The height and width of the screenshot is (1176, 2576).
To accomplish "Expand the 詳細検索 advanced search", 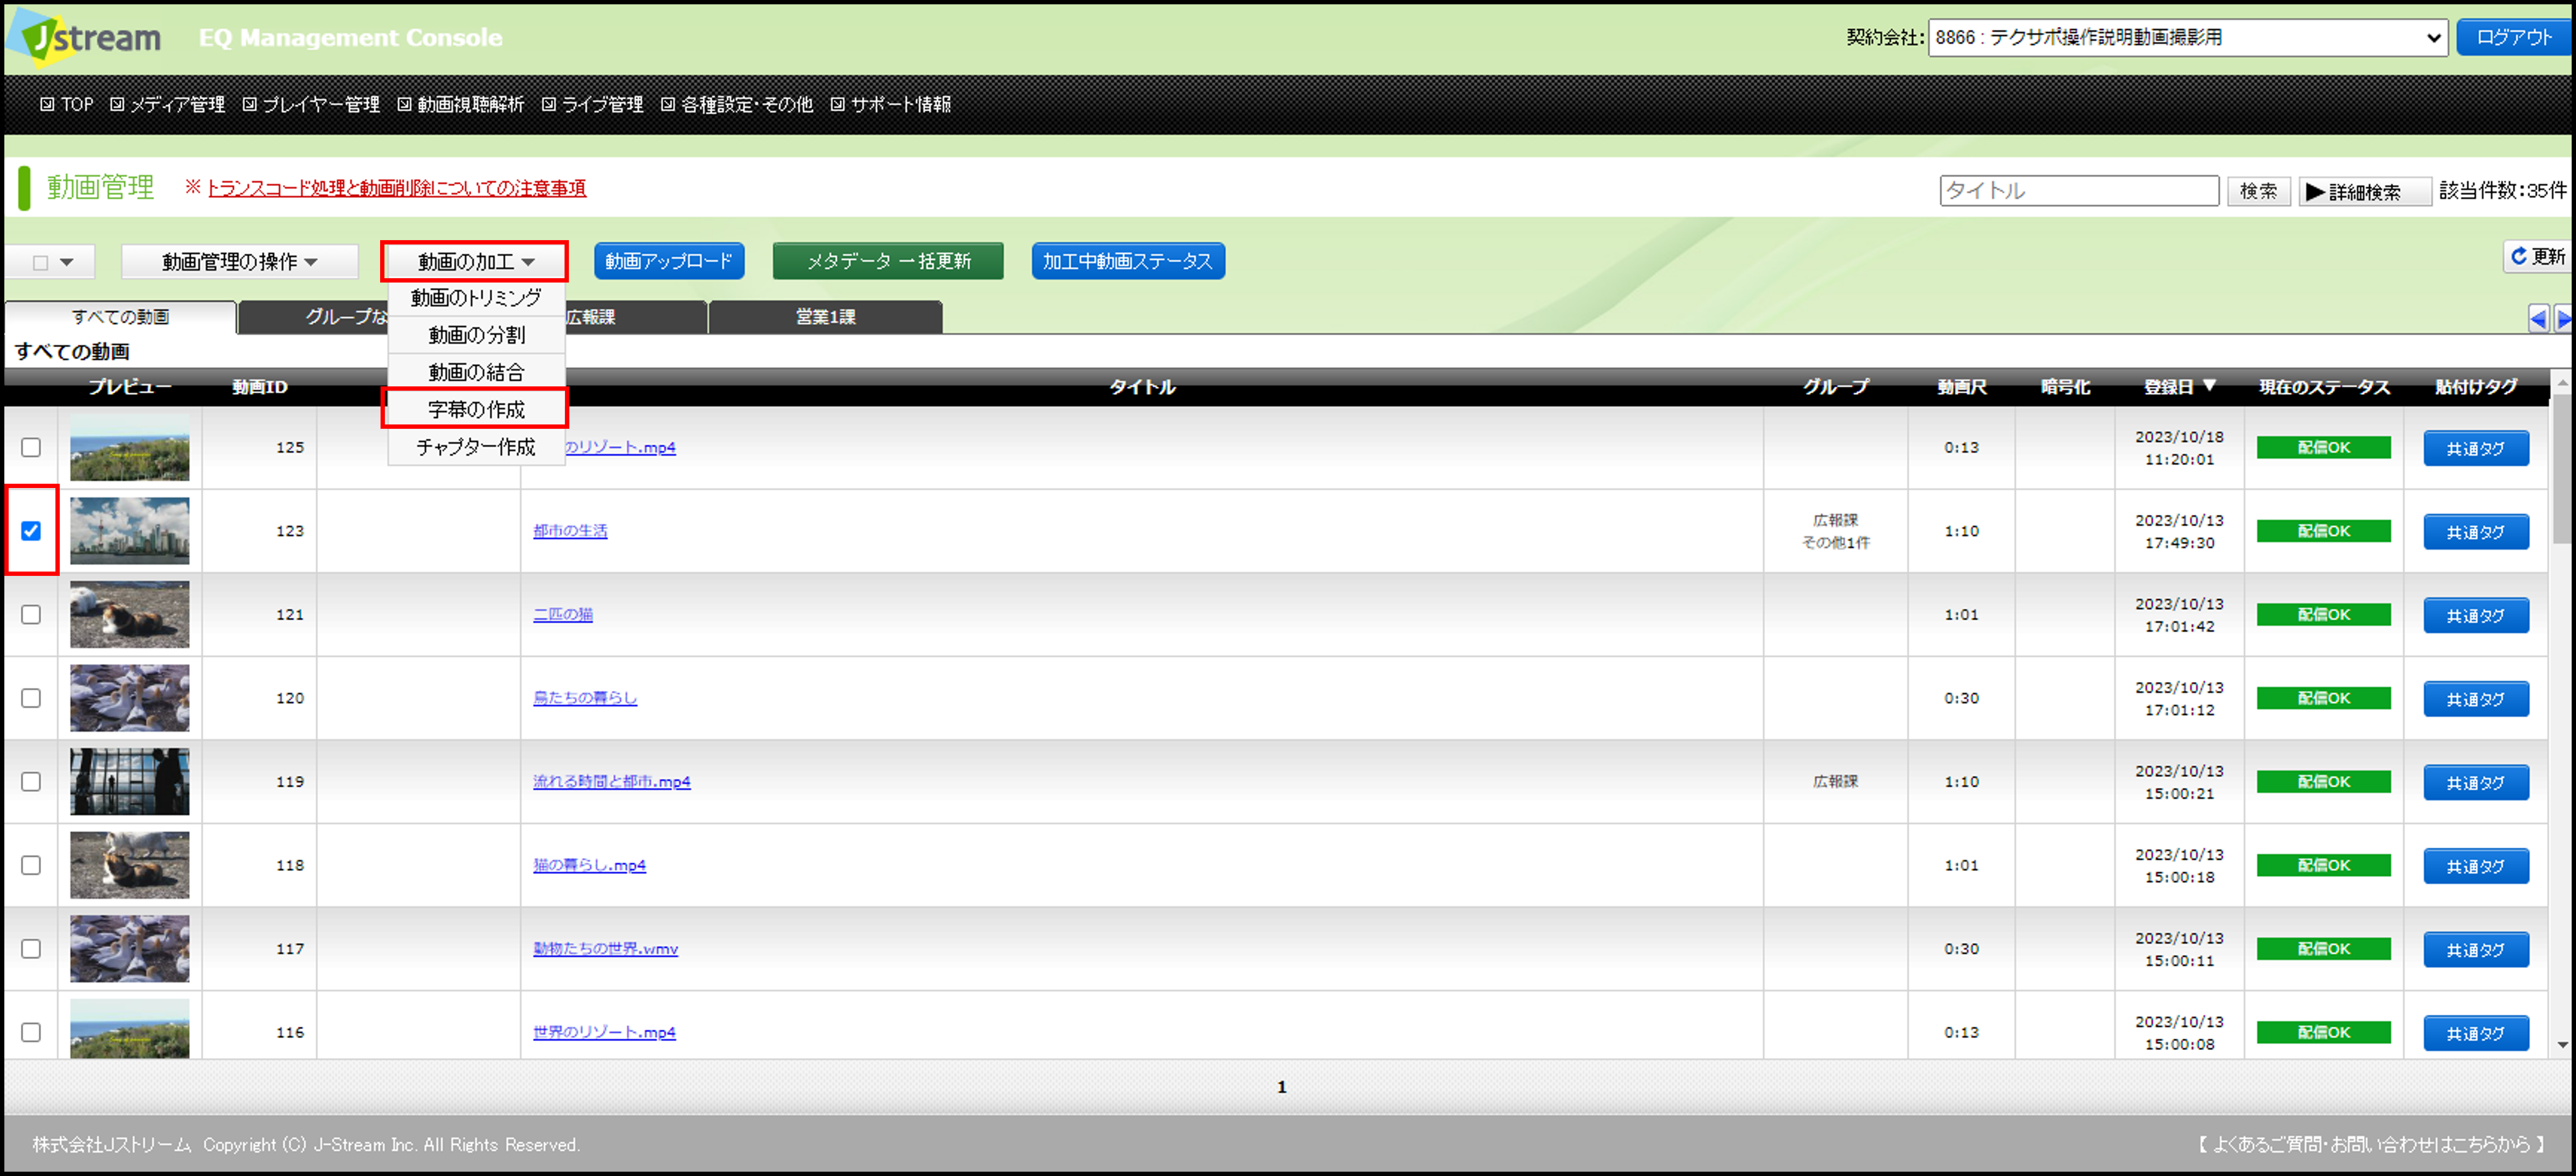I will point(2365,191).
